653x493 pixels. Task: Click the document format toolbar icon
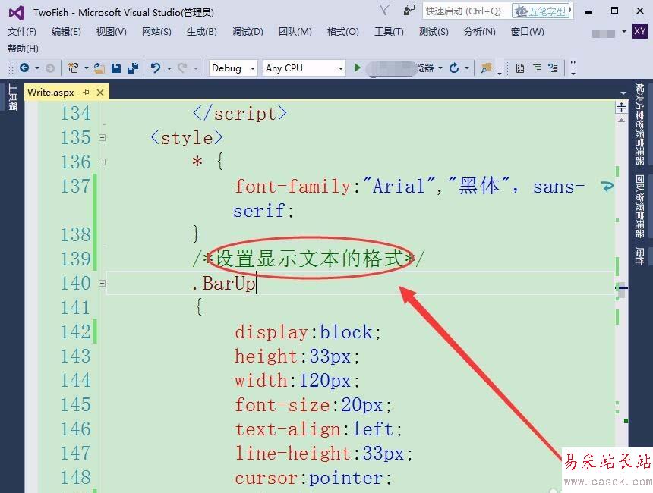[x=520, y=68]
